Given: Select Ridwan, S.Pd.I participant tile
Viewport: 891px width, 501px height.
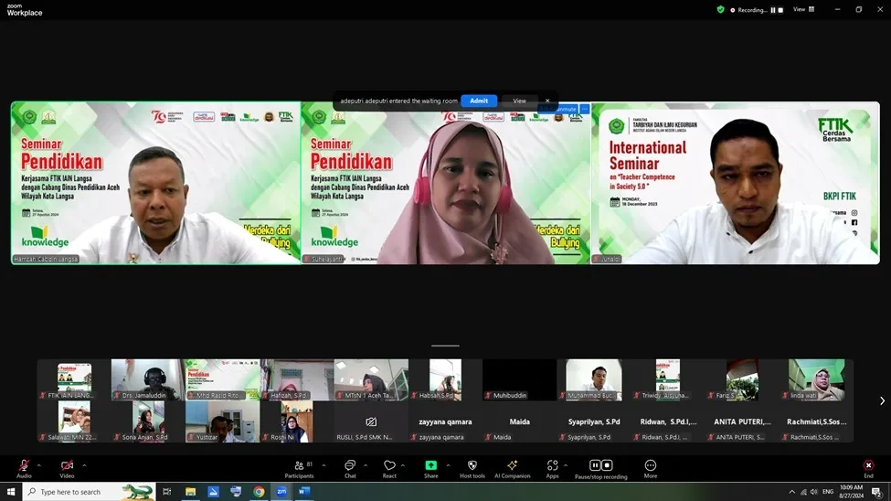Looking at the screenshot, I should click(668, 421).
